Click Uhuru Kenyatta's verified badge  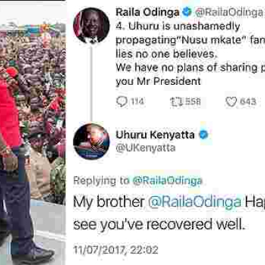pyautogui.click(x=203, y=134)
